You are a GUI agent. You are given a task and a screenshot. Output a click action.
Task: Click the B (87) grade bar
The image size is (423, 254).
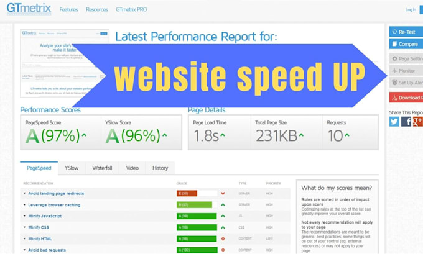click(x=195, y=205)
